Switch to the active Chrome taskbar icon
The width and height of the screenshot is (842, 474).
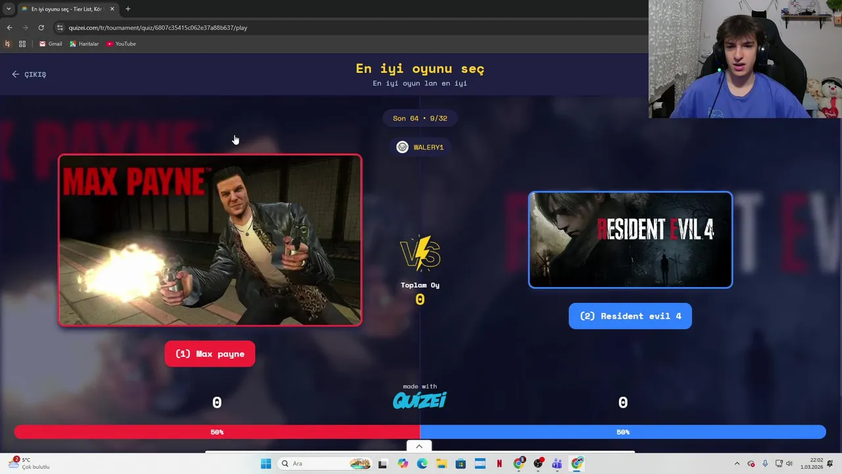click(x=577, y=463)
